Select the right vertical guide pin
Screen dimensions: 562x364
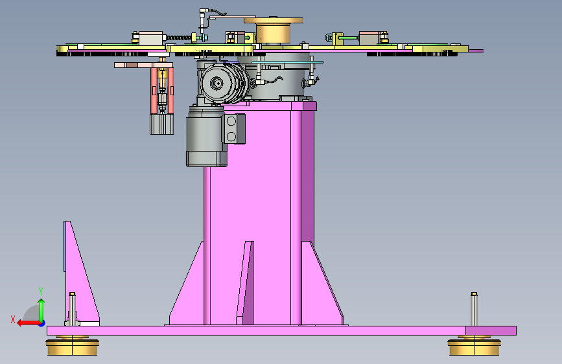pos(474,309)
